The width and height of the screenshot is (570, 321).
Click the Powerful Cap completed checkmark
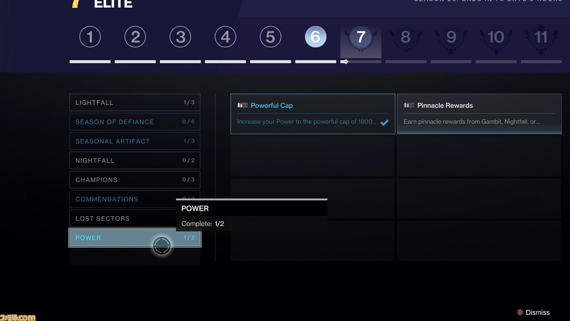click(x=384, y=122)
